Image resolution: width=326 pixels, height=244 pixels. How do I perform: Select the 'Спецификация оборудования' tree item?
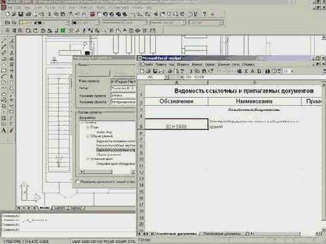click(x=116, y=164)
